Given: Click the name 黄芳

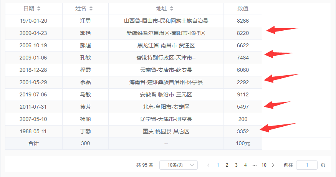Looking at the screenshot, I should coord(85,107).
